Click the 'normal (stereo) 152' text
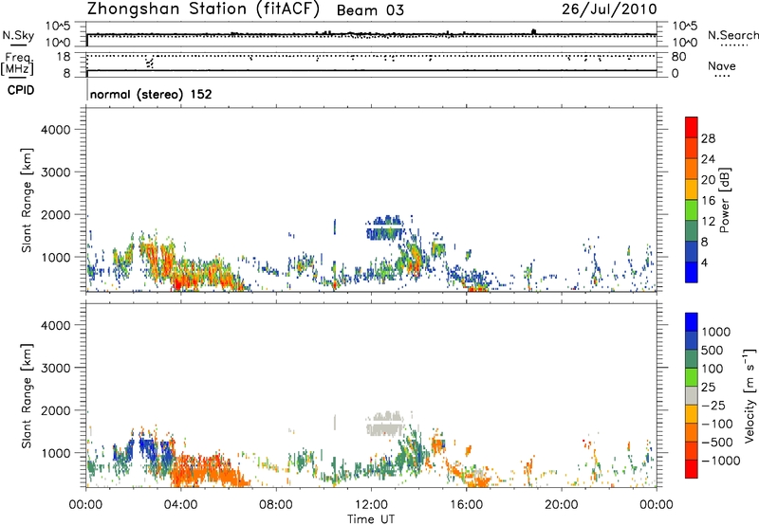The image size is (759, 525). (151, 94)
